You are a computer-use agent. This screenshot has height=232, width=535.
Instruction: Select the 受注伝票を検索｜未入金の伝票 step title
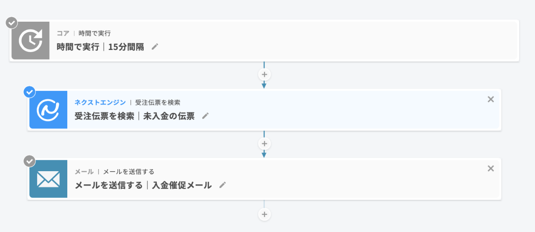[135, 116]
